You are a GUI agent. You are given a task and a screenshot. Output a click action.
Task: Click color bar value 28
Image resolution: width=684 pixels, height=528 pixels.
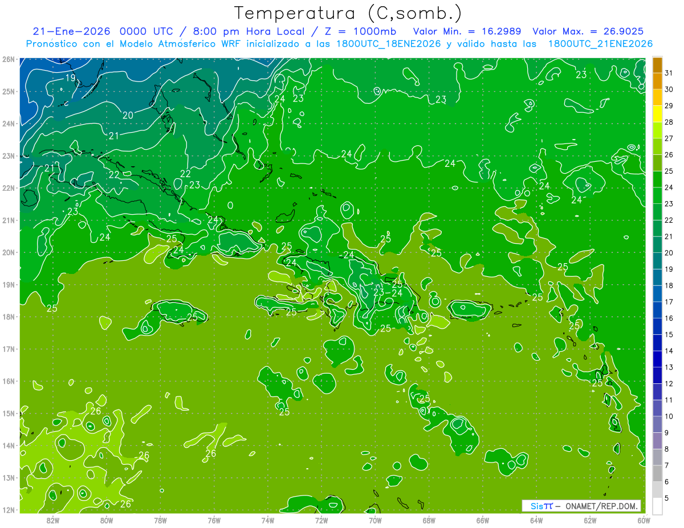coord(669,122)
